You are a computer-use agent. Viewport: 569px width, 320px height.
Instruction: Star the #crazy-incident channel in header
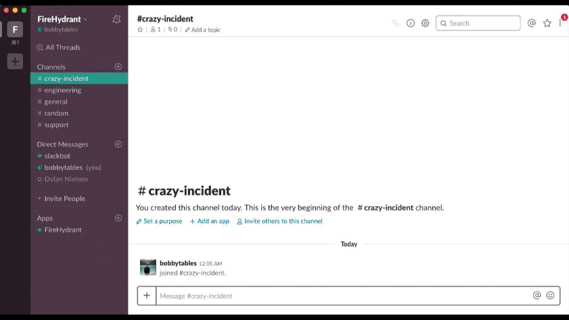140,30
